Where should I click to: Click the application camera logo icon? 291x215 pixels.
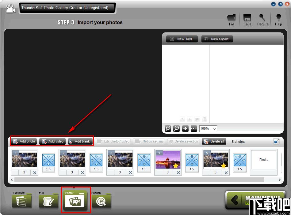click(10, 8)
